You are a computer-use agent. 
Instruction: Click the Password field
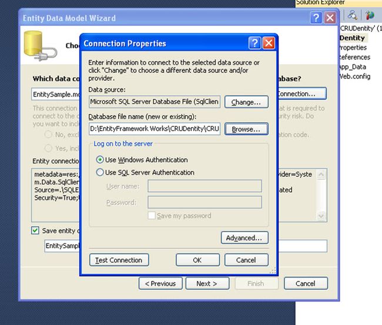(205, 202)
